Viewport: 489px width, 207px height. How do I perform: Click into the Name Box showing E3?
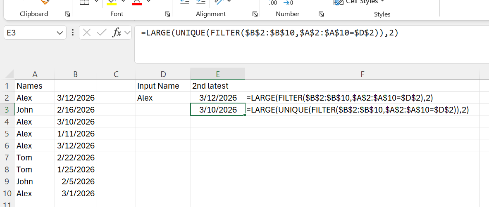[x=30, y=33]
